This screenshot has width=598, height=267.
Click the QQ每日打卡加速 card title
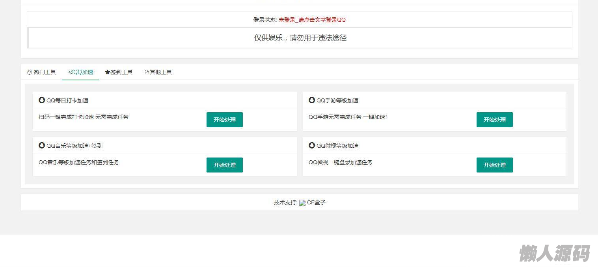67,100
